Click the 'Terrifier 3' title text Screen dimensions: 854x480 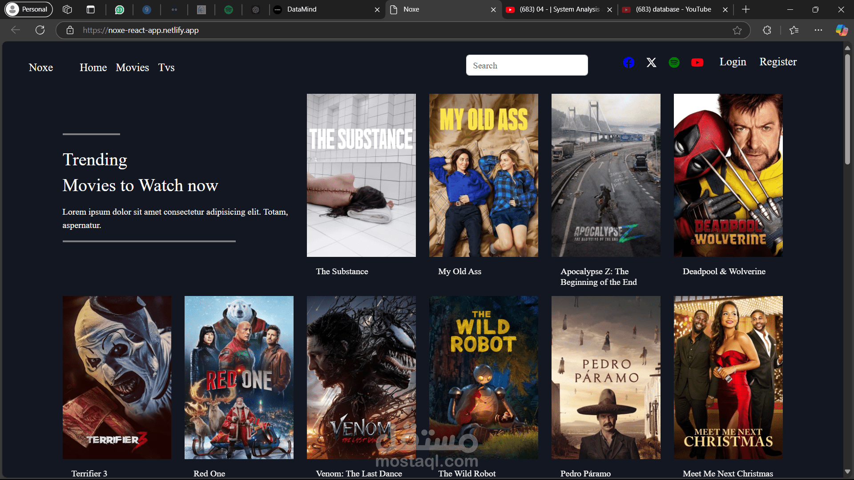[89, 474]
